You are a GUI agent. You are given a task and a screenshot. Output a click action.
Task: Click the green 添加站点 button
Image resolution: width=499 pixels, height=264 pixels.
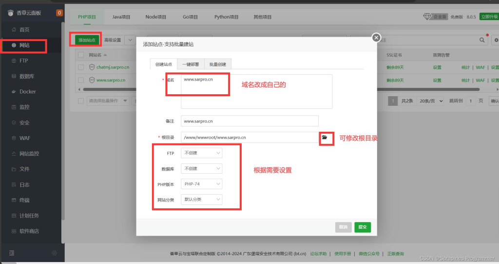click(x=87, y=40)
